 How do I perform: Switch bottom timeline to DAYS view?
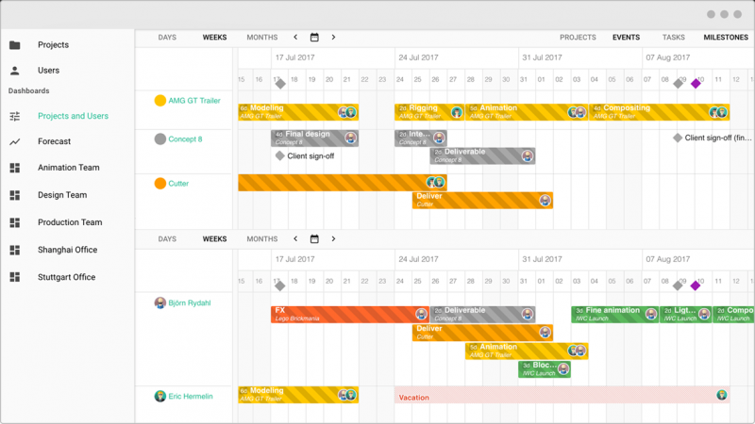[167, 239]
